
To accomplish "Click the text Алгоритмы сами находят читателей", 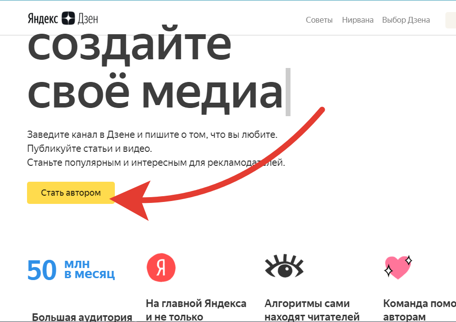I will (312, 310).
